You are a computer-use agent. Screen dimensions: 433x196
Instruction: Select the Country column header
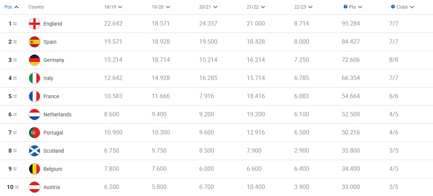click(x=36, y=7)
